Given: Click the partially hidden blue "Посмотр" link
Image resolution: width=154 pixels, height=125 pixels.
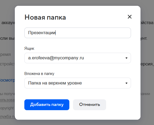Looking at the screenshot, I should (7, 80).
